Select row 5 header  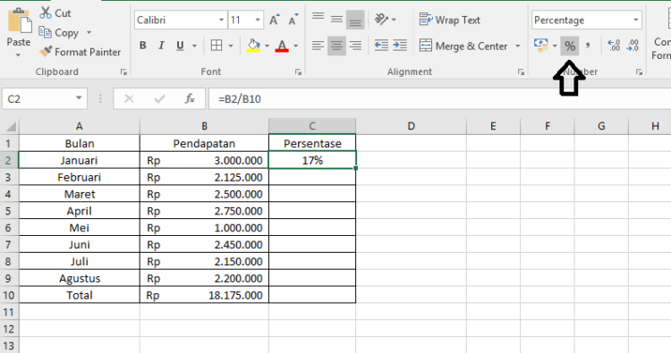[x=9, y=211]
